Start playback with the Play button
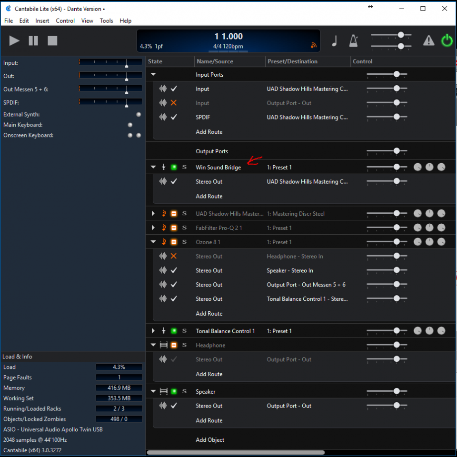457x457 pixels. (x=14, y=40)
